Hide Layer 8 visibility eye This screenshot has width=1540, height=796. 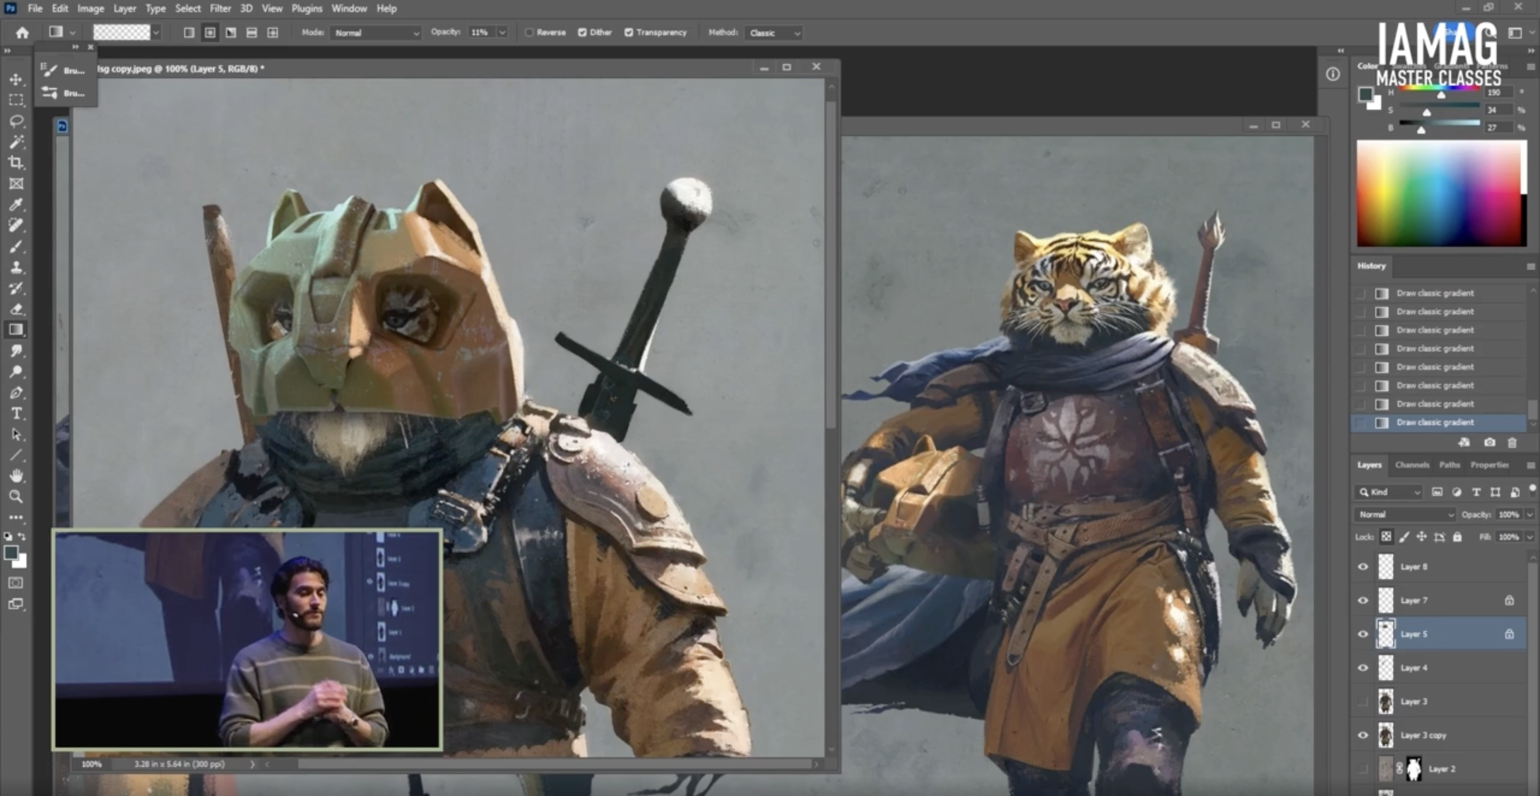1363,567
